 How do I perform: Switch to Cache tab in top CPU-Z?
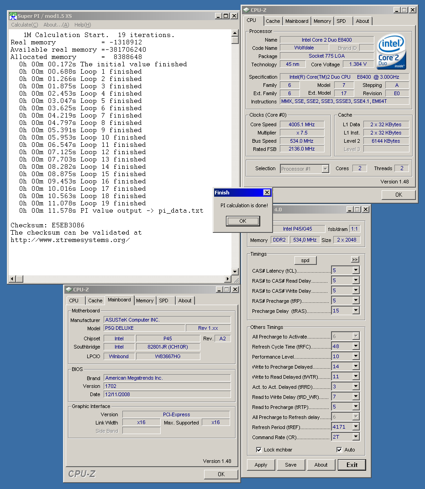point(273,21)
